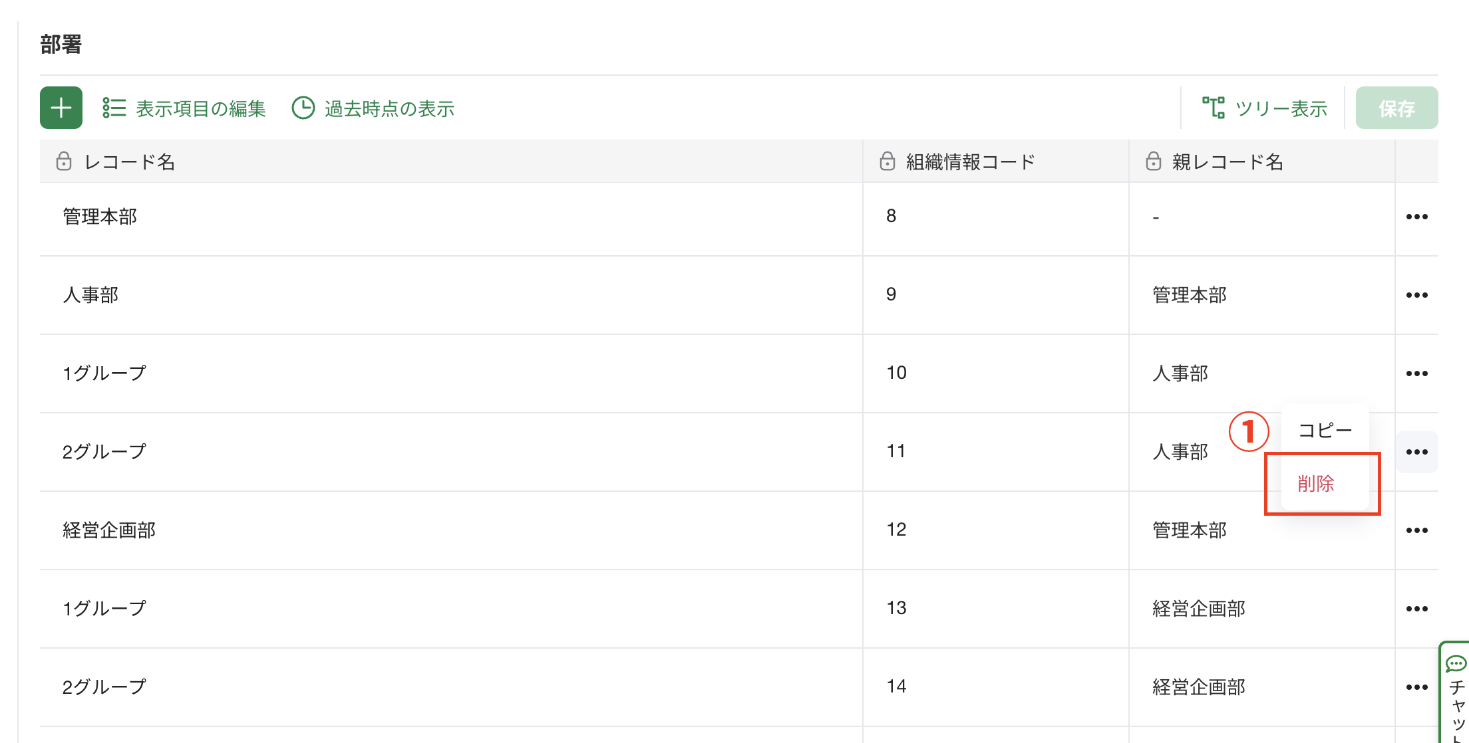1469x743 pixels.
Task: Select the 人事部 record name cell
Action: (x=451, y=295)
